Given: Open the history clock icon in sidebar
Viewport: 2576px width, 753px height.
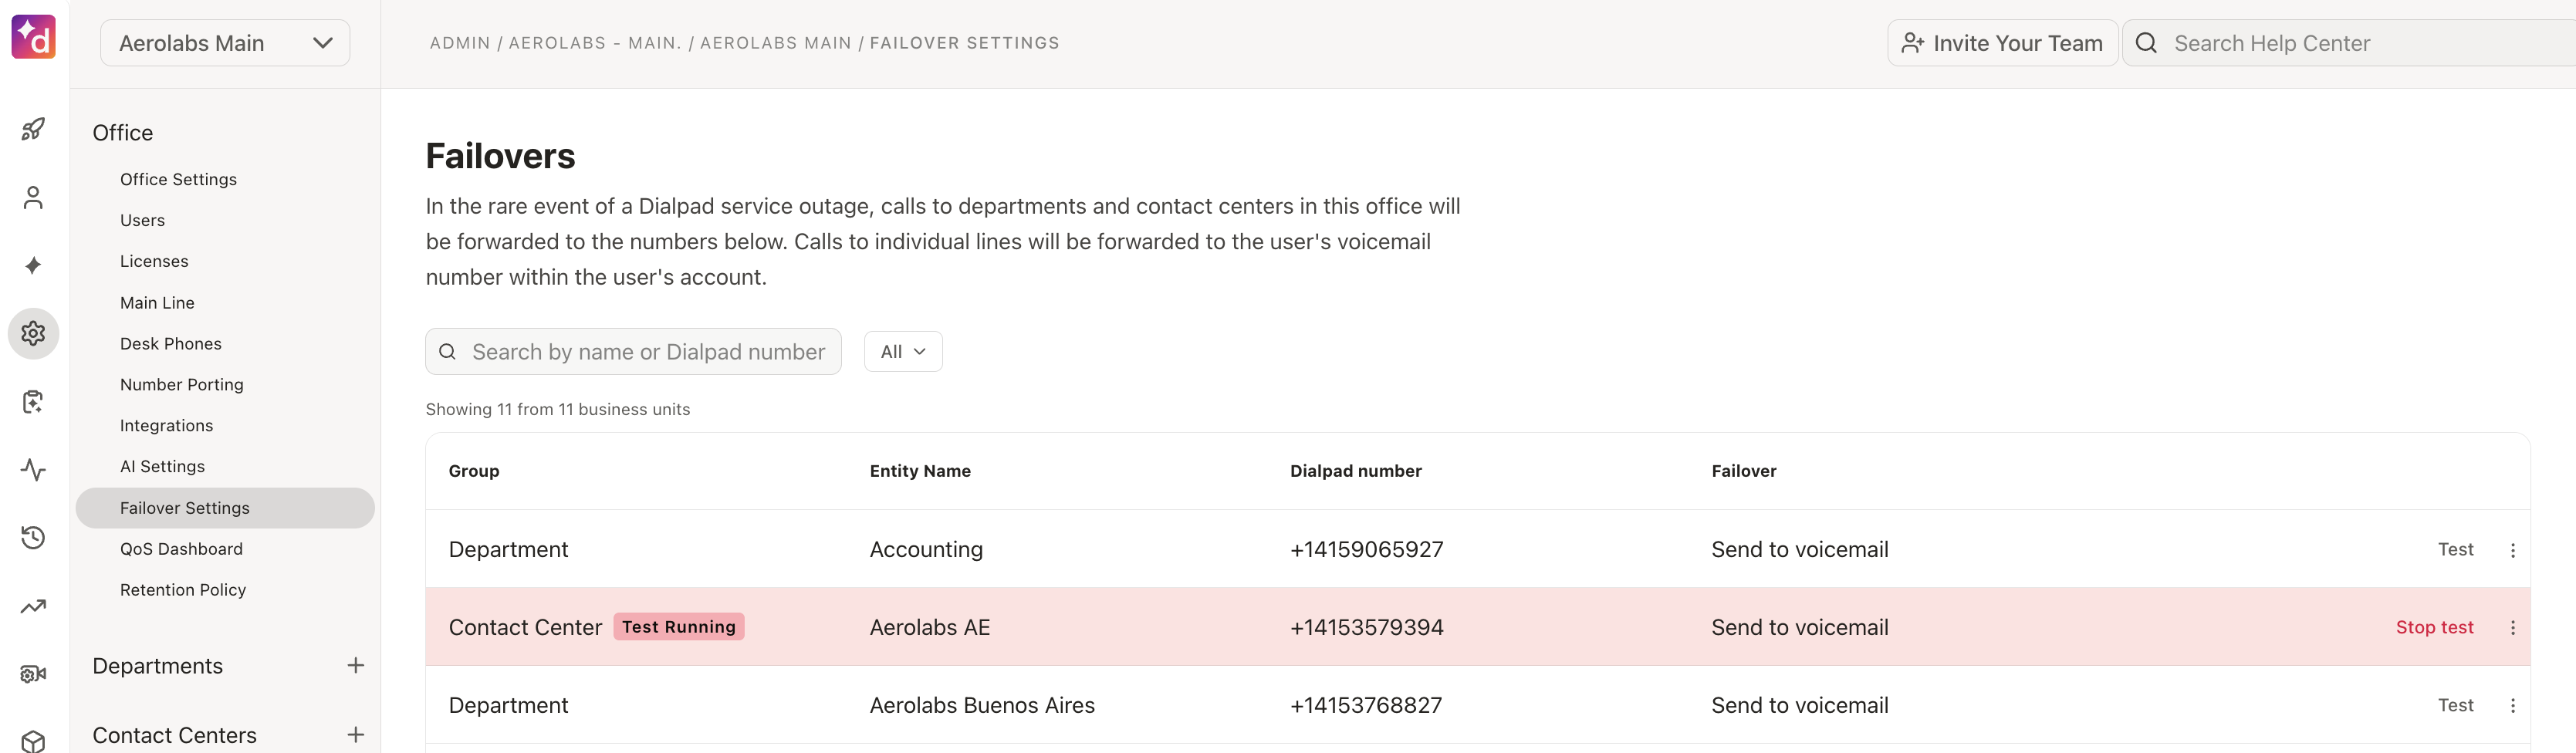Looking at the screenshot, I should click(33, 538).
